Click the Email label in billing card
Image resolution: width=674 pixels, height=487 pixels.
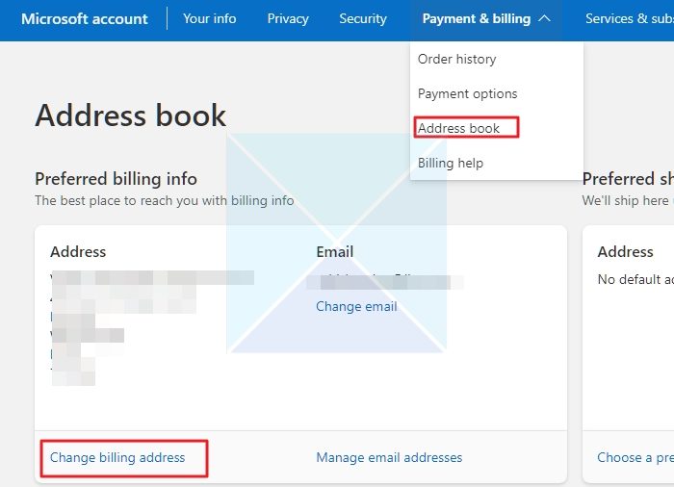tap(334, 252)
